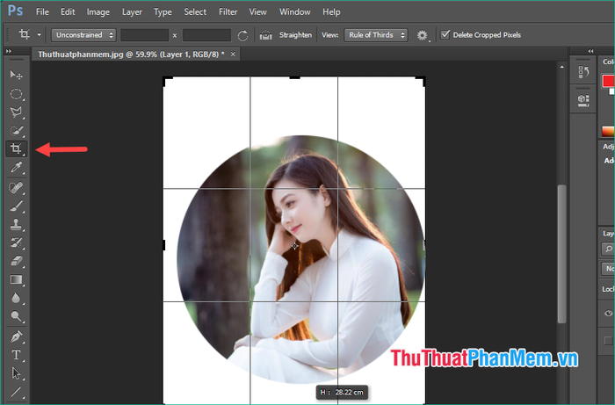Select Thuthuatphanmem.jpg document tab

(131, 54)
